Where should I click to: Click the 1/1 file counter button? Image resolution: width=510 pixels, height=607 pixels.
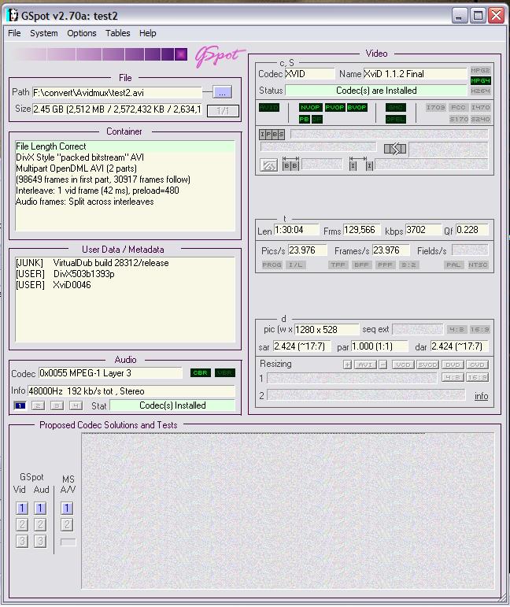click(223, 111)
